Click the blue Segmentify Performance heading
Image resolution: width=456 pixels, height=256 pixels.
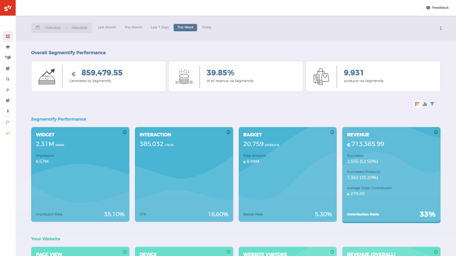point(58,119)
